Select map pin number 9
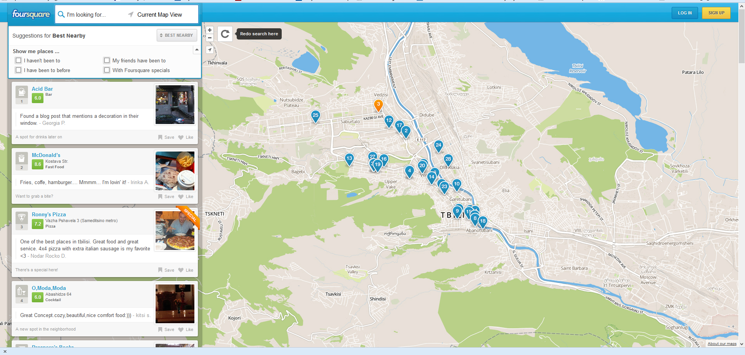This screenshot has width=745, height=355. point(457,212)
